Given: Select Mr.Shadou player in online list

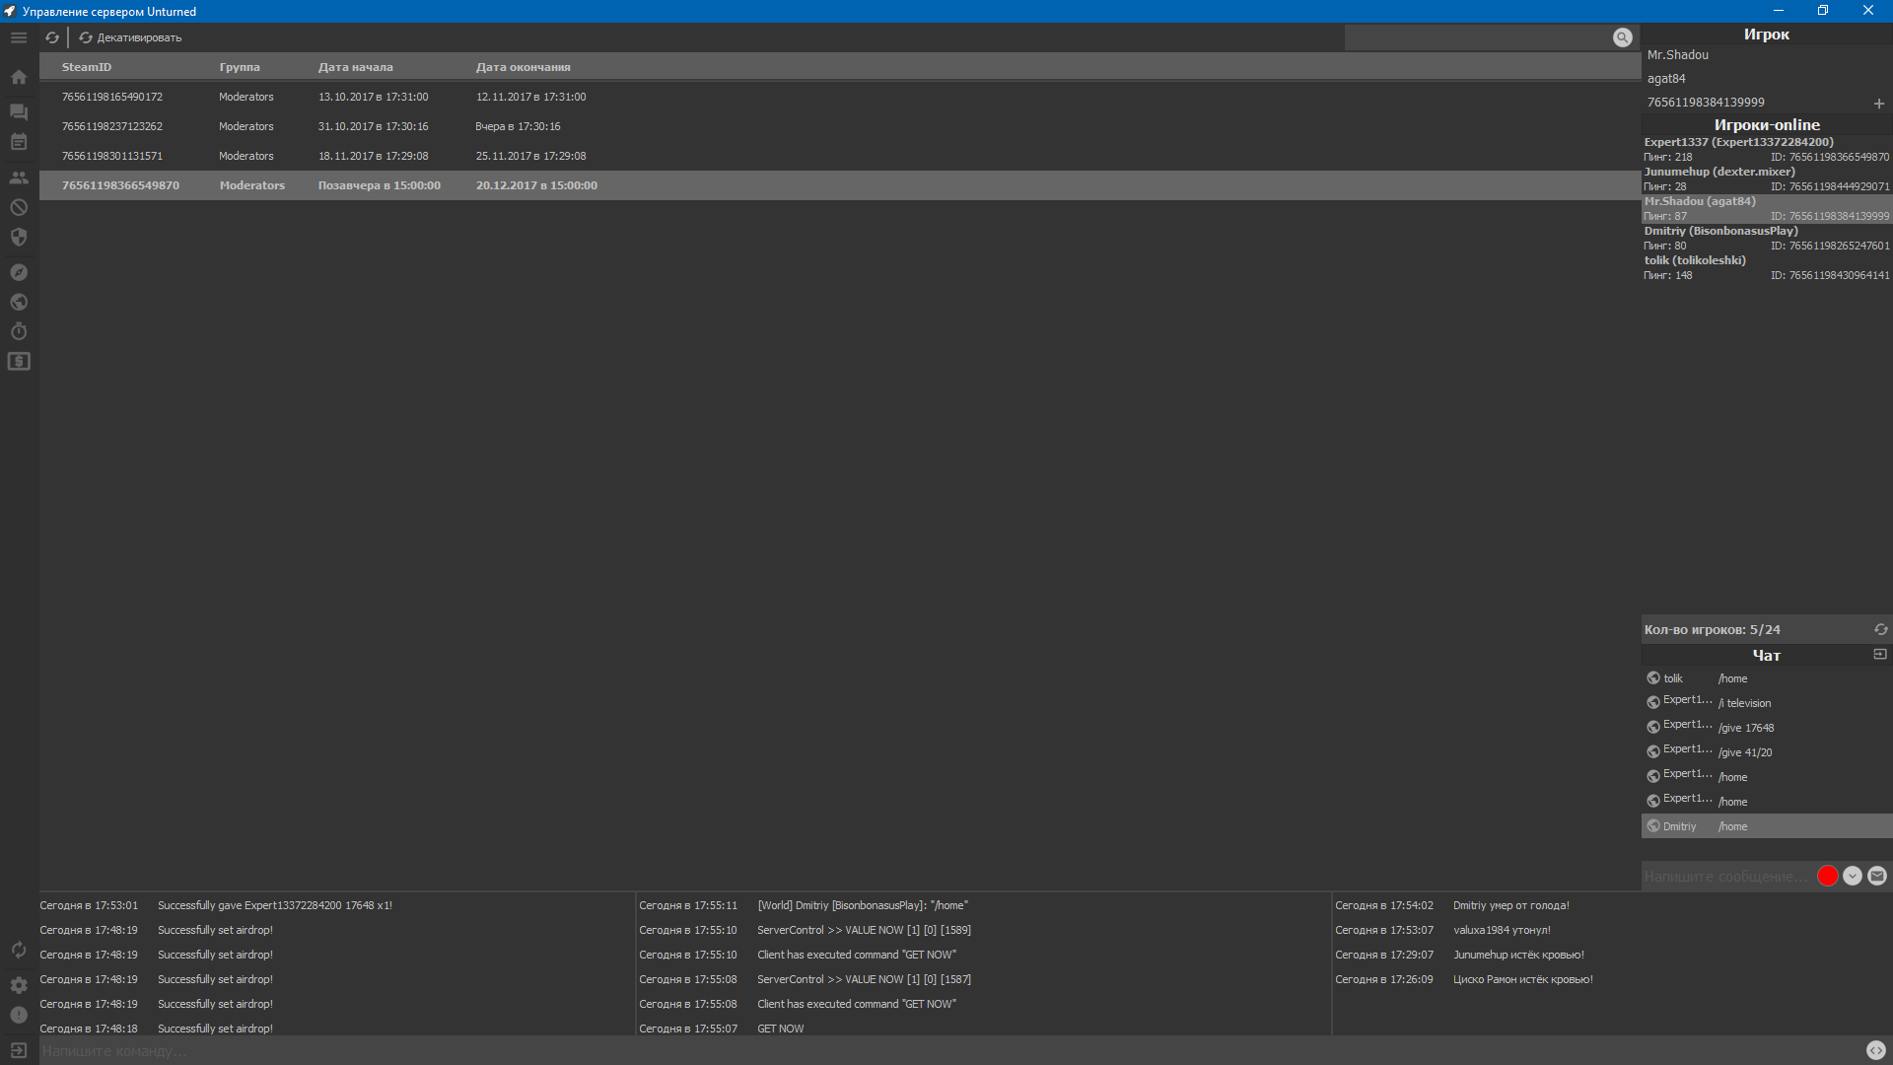Looking at the screenshot, I should click(x=1755, y=207).
